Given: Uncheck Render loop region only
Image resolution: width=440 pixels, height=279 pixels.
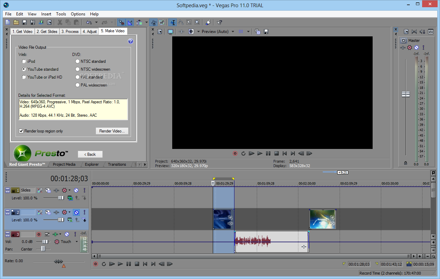Looking at the screenshot, I should click(21, 131).
